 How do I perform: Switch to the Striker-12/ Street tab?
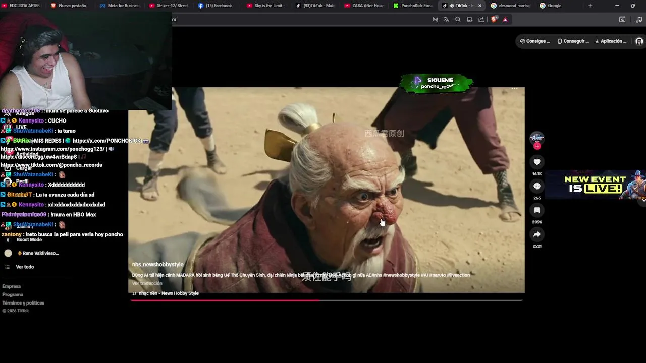(x=169, y=6)
